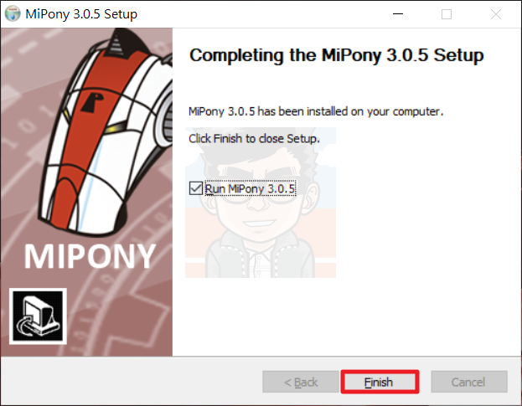
Task: Minimize the MiPony Setup window
Action: (x=398, y=14)
